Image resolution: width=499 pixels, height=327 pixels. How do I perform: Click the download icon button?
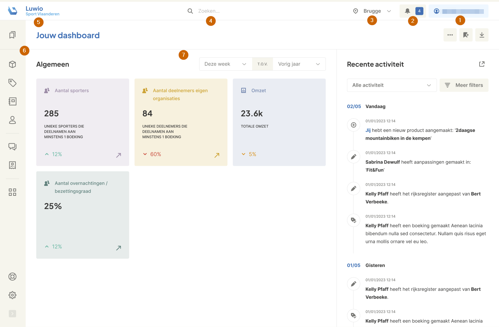482,35
